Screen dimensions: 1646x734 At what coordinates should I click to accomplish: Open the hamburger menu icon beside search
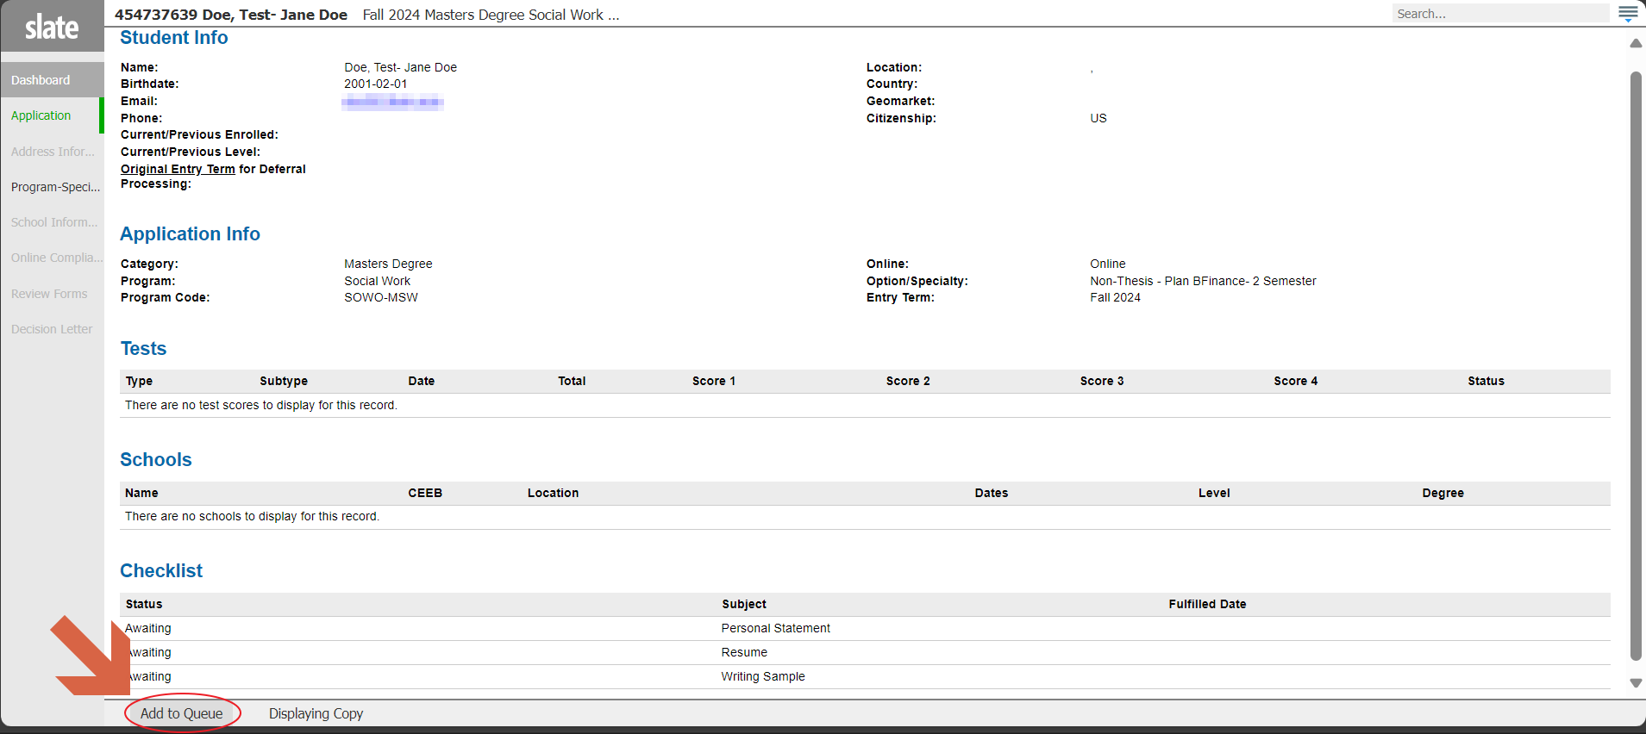[x=1628, y=14]
